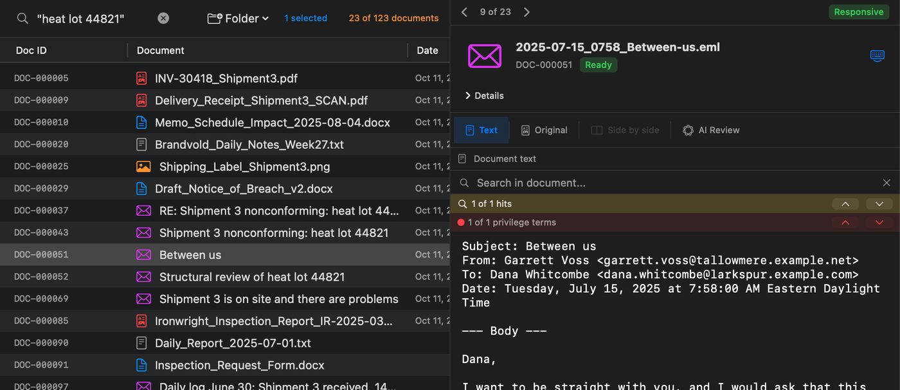Open the keyboard shortcuts icon
The image size is (900, 390).
click(878, 56)
